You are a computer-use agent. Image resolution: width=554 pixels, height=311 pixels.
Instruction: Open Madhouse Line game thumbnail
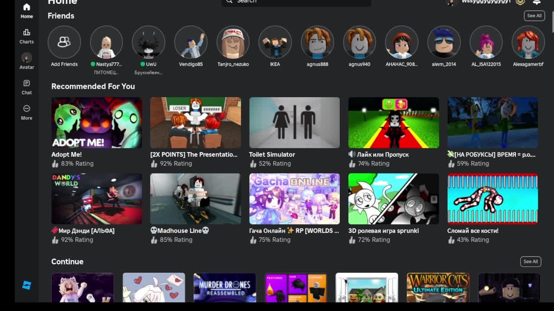(x=196, y=199)
